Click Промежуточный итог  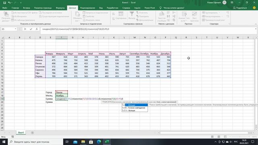tap(213, 20)
